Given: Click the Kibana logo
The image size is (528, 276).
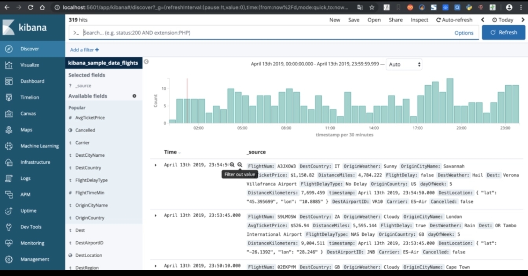Looking at the screenshot, I should point(25,27).
